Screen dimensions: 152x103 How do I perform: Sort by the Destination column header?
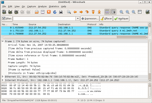pyautogui.click(x=72, y=24)
